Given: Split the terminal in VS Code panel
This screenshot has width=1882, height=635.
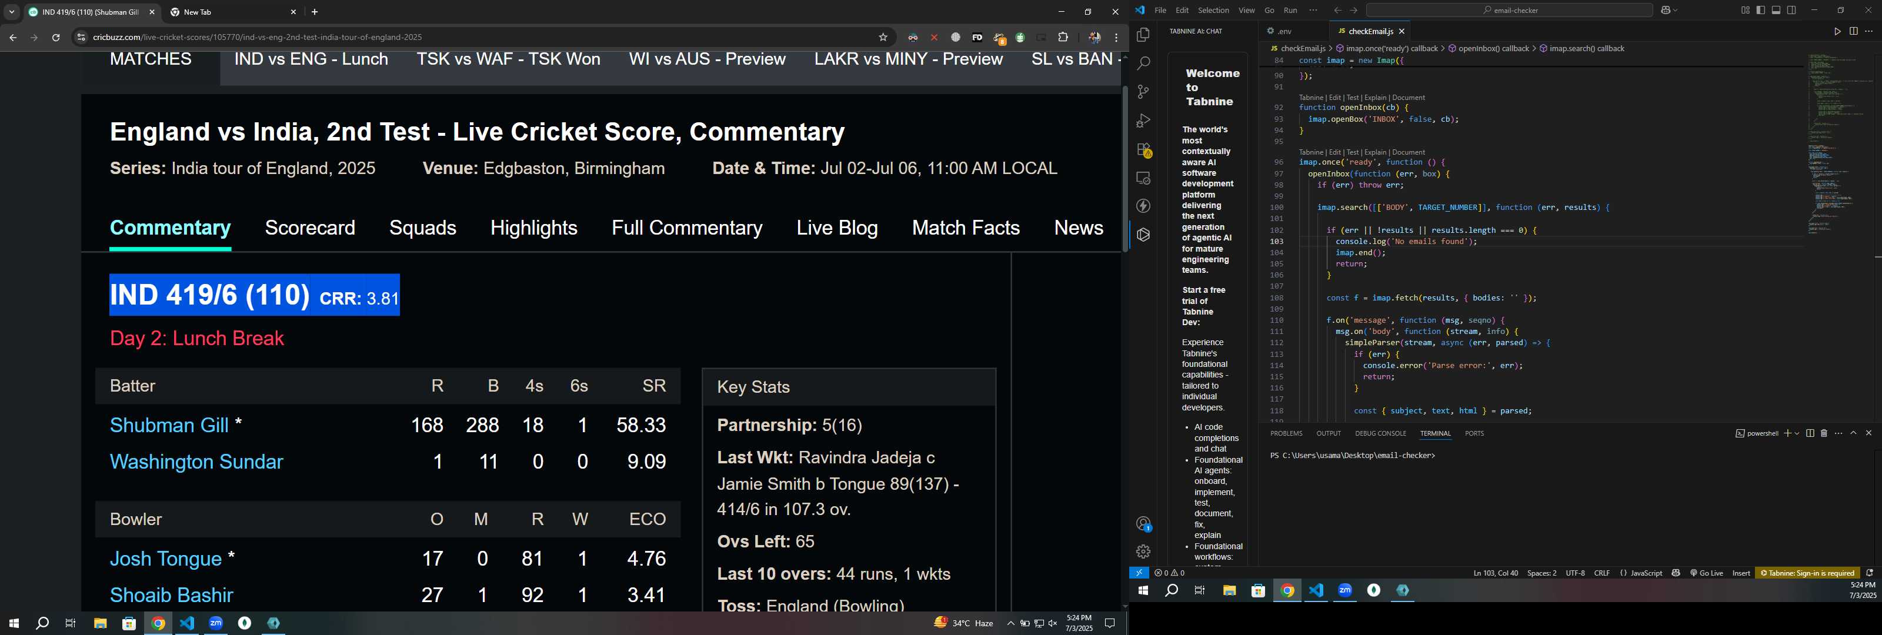Looking at the screenshot, I should 1810,433.
